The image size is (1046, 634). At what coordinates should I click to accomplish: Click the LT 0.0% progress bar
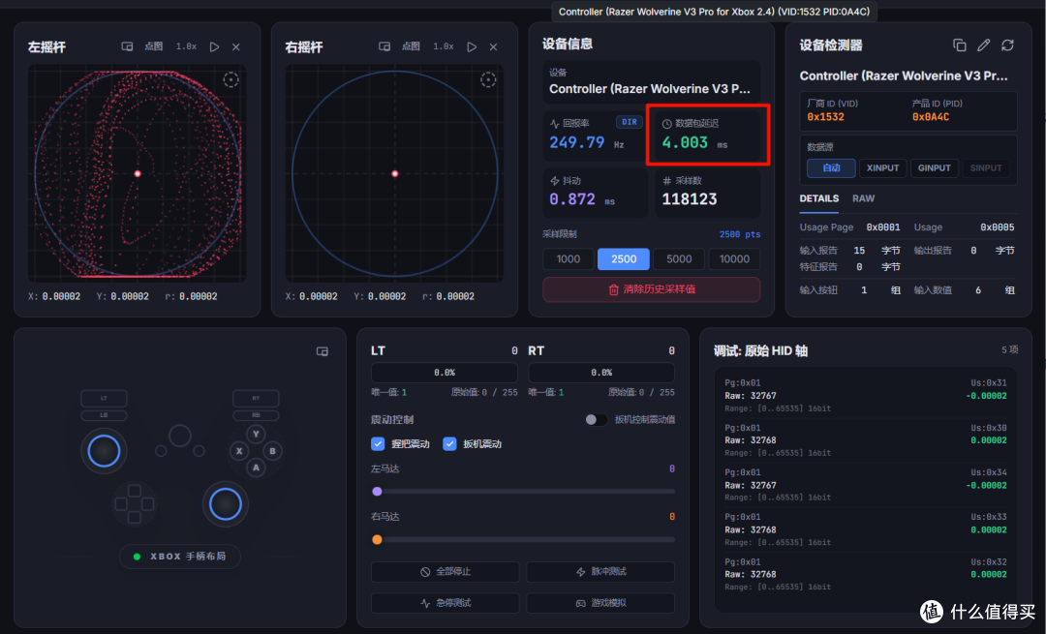click(445, 372)
